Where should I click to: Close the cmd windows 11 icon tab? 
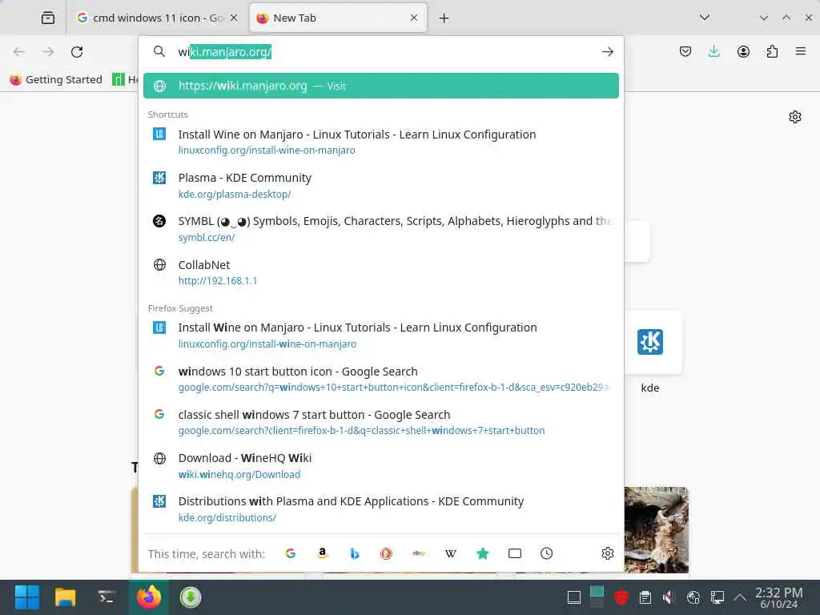tap(234, 18)
